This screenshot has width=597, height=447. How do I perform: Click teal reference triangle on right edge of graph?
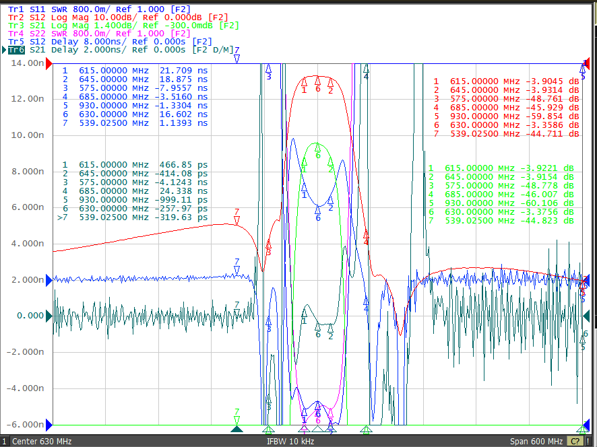[586, 316]
